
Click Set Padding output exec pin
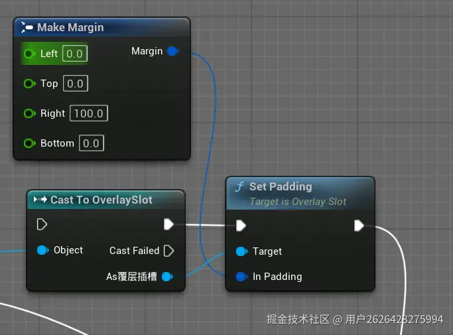(x=359, y=226)
